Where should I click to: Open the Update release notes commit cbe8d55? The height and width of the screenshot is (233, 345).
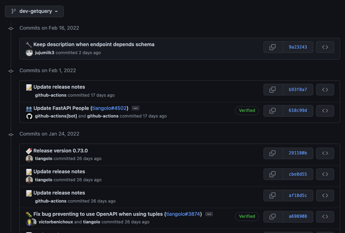click(59, 172)
